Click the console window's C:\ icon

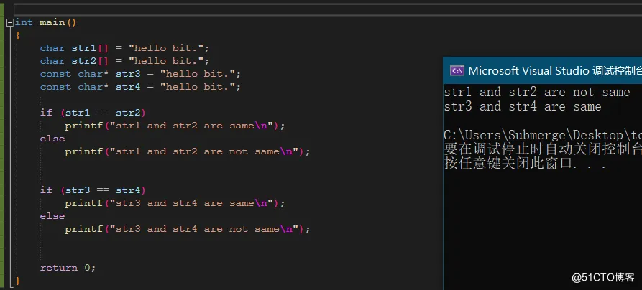pos(457,71)
